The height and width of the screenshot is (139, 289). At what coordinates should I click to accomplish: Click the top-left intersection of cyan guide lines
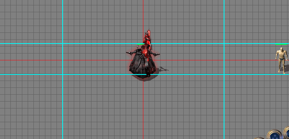pos(63,44)
